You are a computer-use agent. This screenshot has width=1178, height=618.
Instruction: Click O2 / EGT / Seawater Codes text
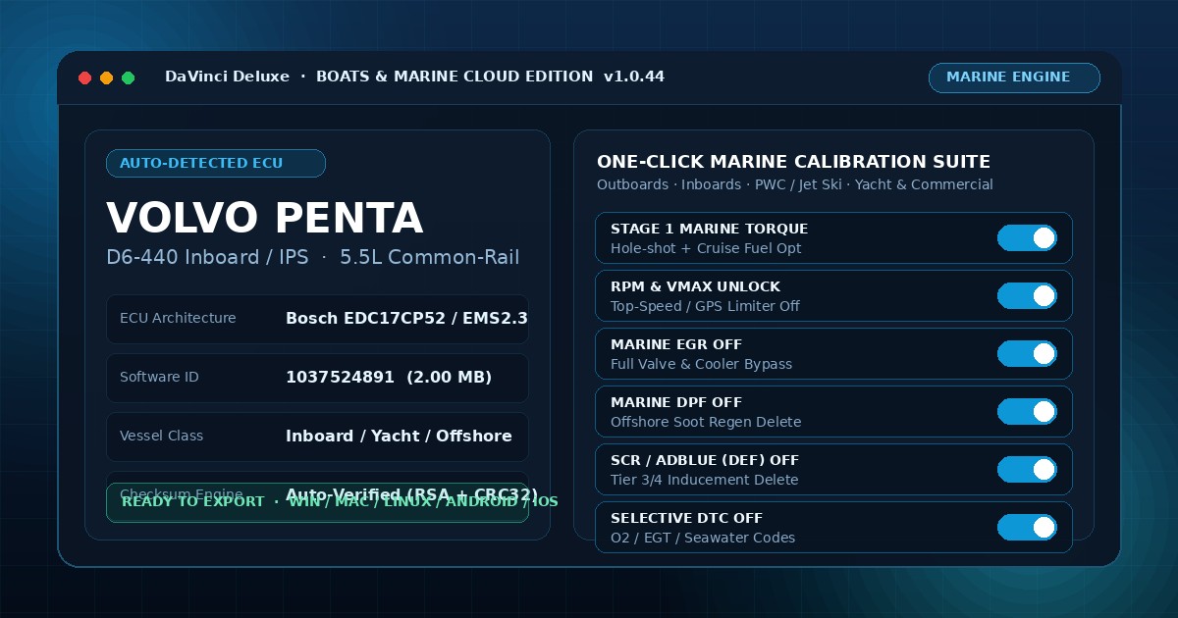(703, 538)
